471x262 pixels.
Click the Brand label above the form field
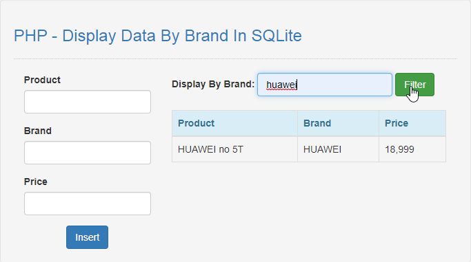pos(37,131)
